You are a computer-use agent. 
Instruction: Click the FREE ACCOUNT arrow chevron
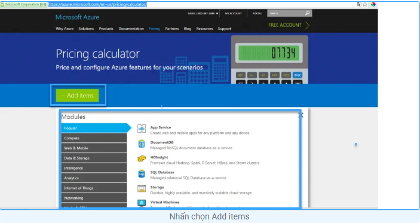tap(307, 25)
